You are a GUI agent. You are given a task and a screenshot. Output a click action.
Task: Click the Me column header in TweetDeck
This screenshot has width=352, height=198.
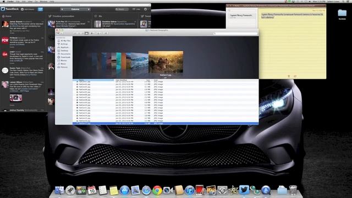pyautogui.click(x=98, y=16)
